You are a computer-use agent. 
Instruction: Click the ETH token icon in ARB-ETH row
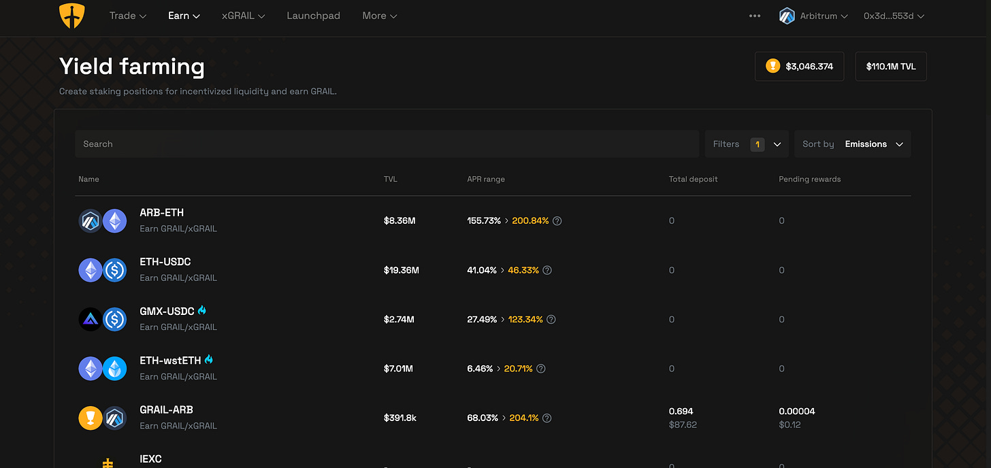pyautogui.click(x=114, y=221)
